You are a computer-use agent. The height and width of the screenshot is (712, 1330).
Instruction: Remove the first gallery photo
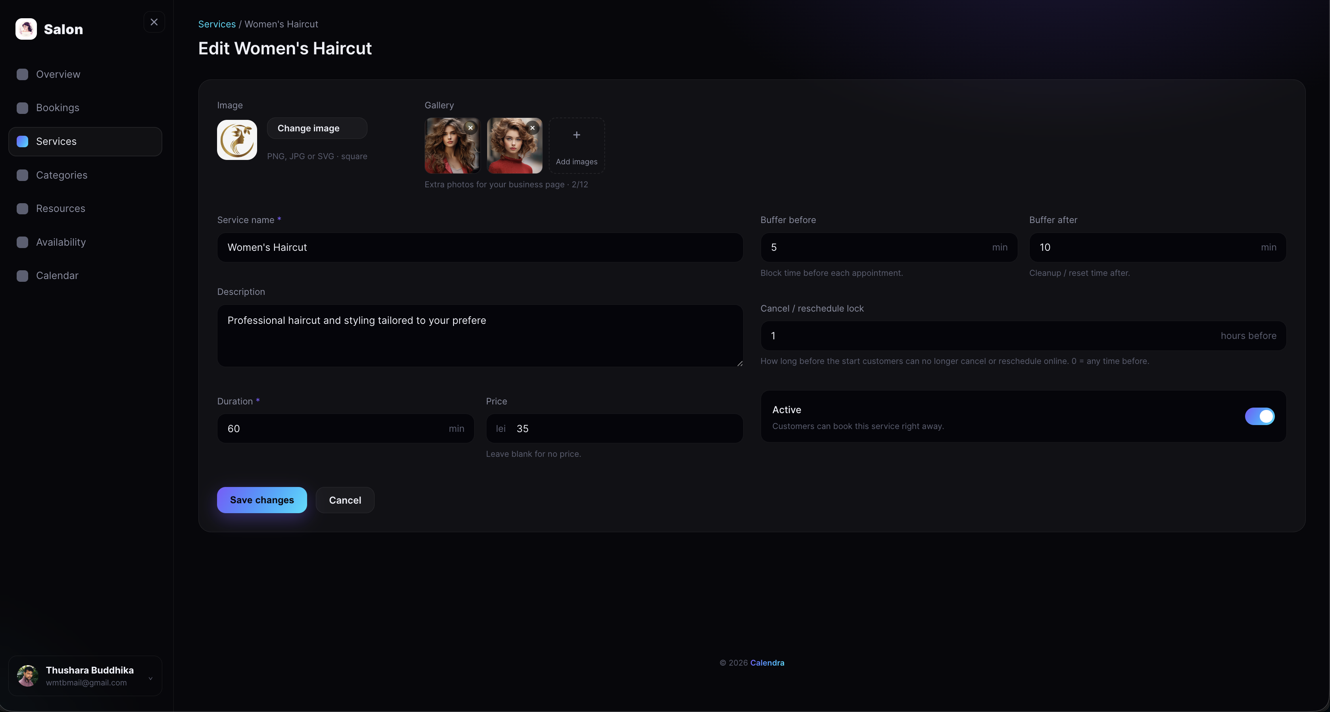point(470,127)
